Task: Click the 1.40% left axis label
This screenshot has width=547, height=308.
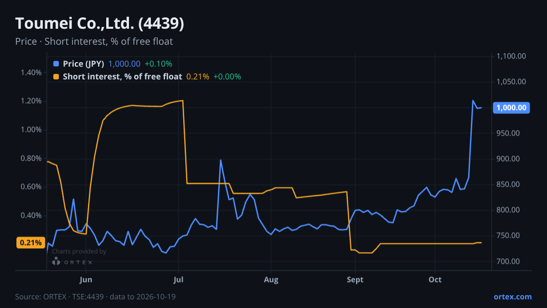Action: 31,73
